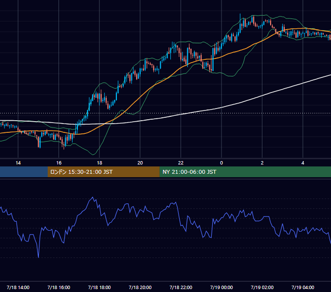Click hour label 20 on price chart axis

click(x=140, y=163)
